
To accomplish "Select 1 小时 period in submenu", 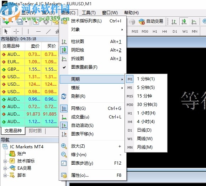I will coord(146,113).
